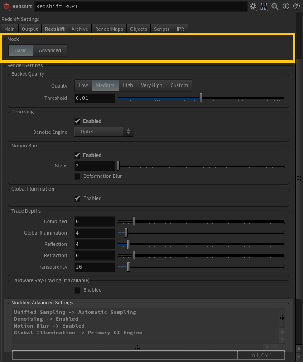Open the gear parameter settings menu
Screen dimensions: 303x362
[x=253, y=6]
